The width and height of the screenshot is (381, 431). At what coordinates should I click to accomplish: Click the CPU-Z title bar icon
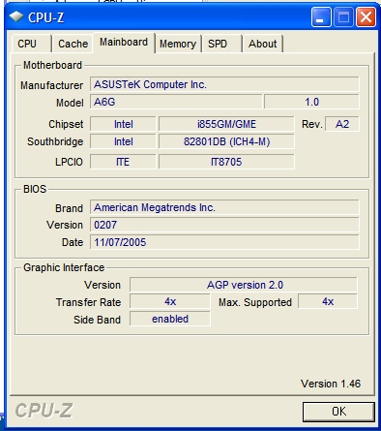point(16,16)
